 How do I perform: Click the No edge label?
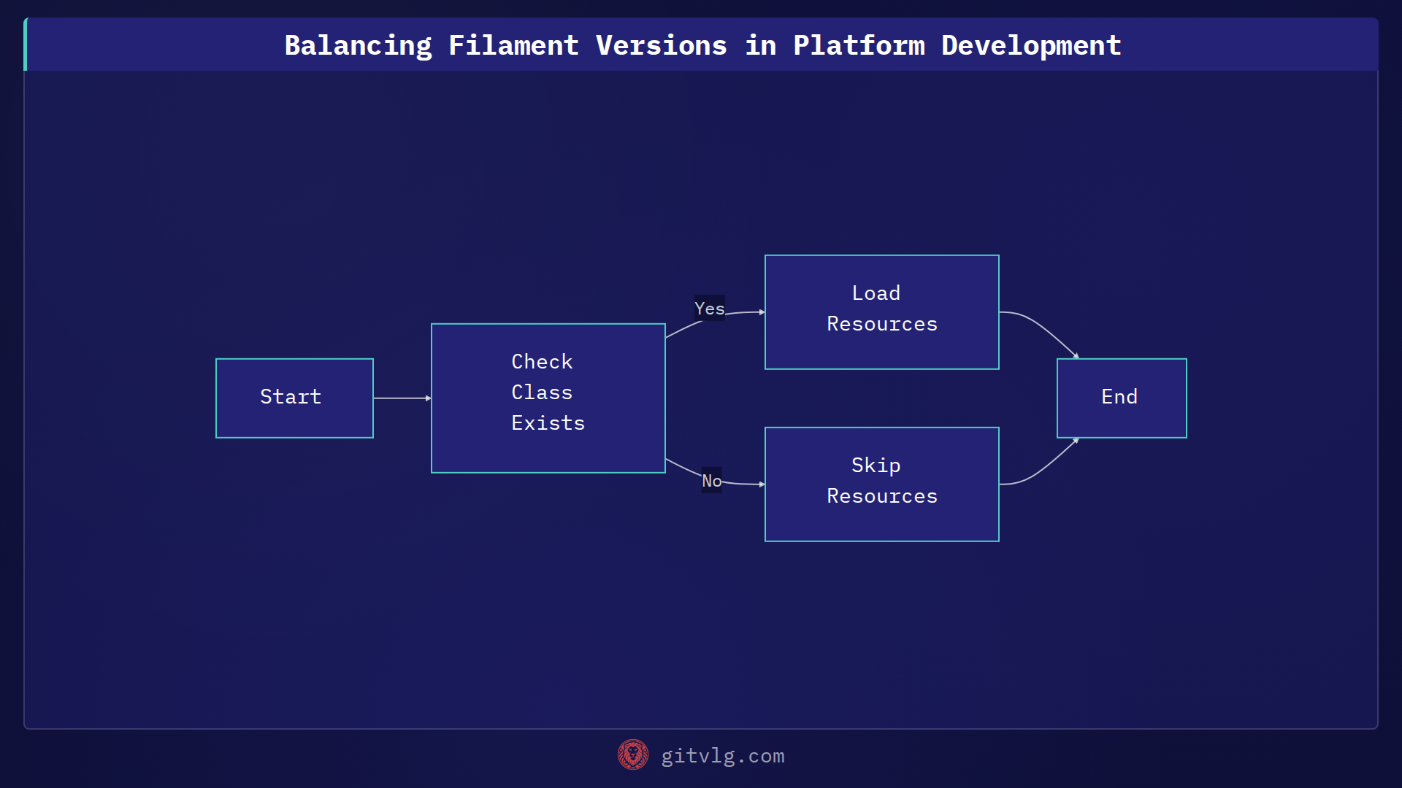[712, 480]
